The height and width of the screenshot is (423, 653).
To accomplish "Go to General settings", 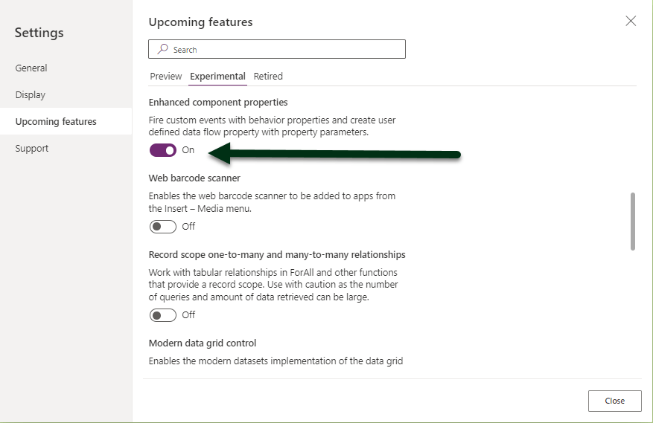I will (31, 68).
